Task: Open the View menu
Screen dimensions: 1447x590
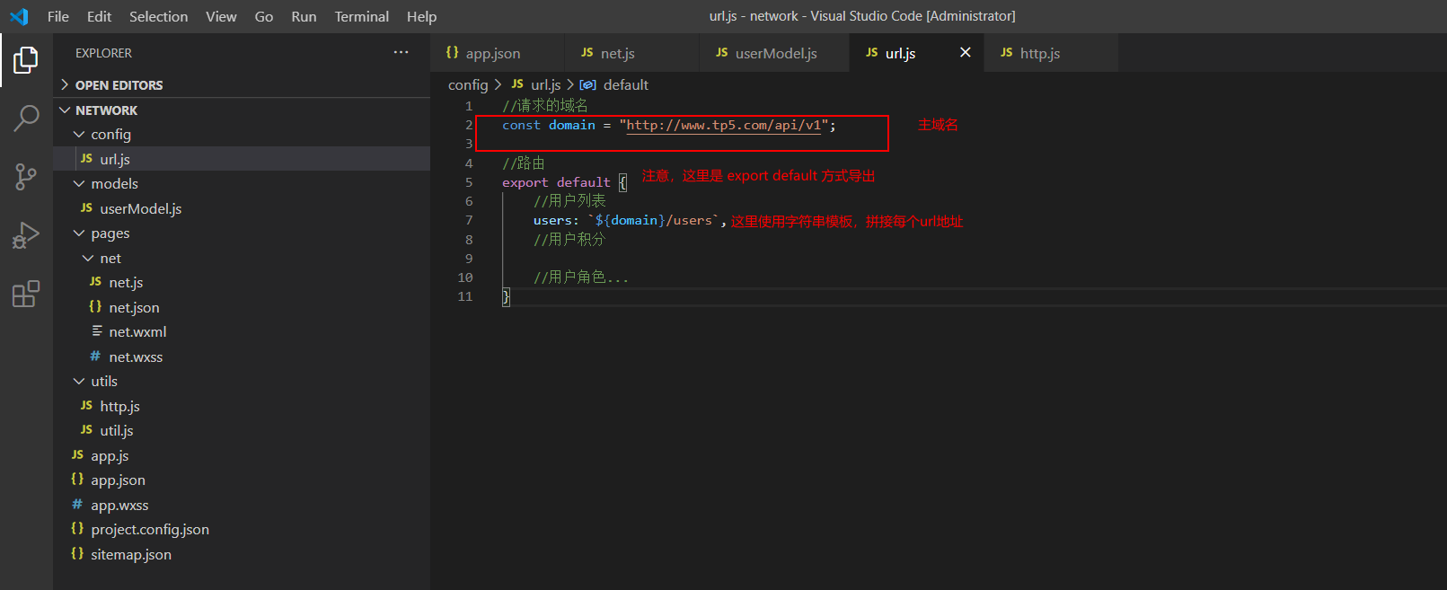Action: pyautogui.click(x=221, y=16)
